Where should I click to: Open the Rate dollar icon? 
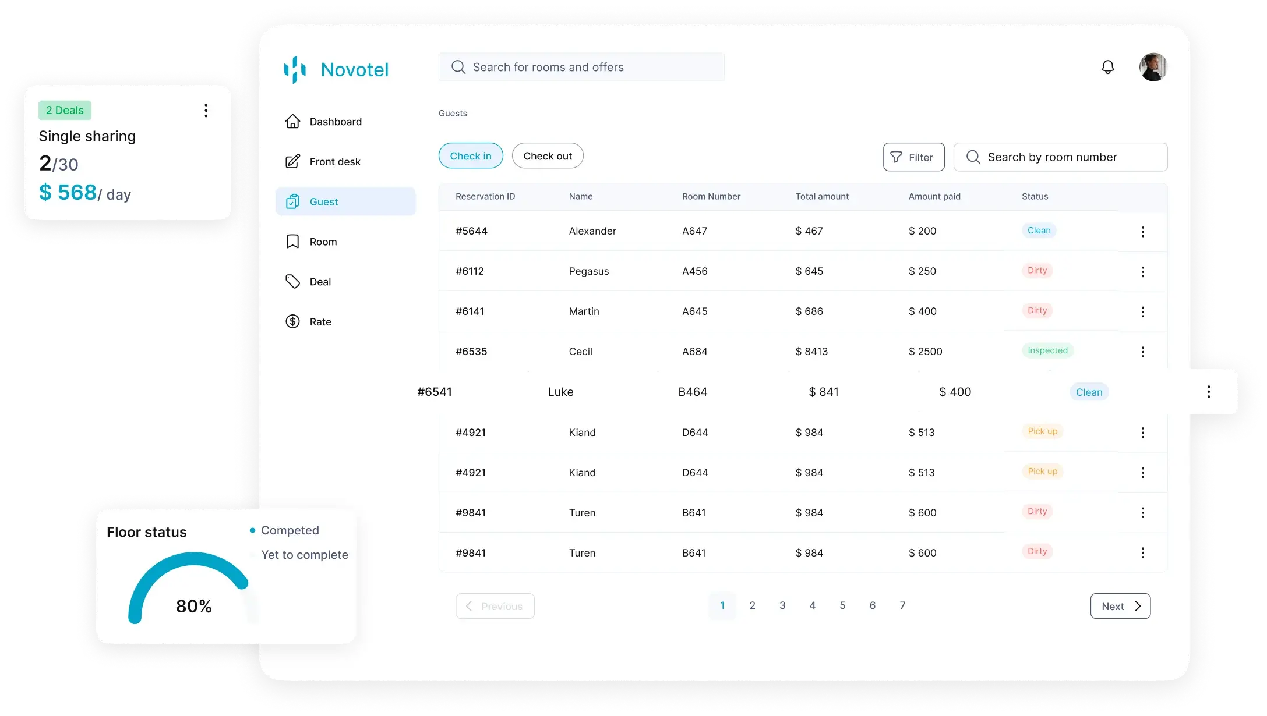[292, 321]
